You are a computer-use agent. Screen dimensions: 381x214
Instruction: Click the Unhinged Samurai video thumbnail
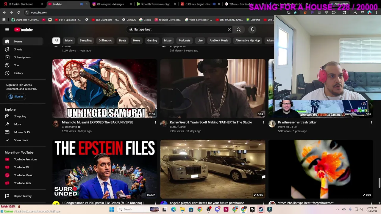[x=105, y=89]
